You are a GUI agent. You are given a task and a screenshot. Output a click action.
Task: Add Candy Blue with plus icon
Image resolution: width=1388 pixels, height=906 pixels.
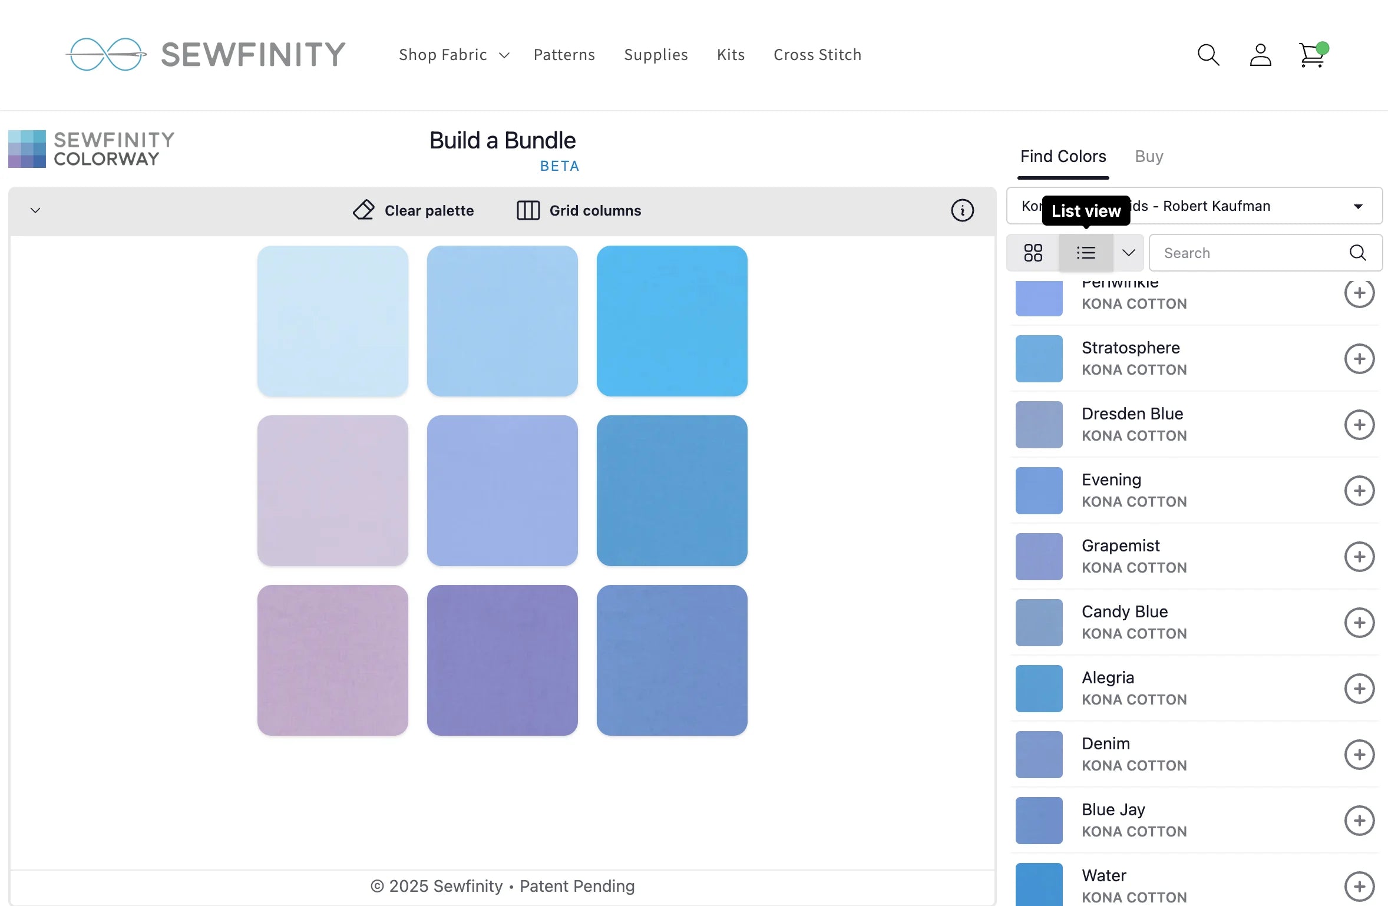click(x=1359, y=623)
